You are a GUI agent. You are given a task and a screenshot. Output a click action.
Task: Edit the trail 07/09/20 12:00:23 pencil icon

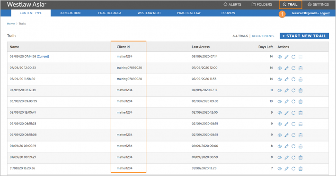coord(286,68)
